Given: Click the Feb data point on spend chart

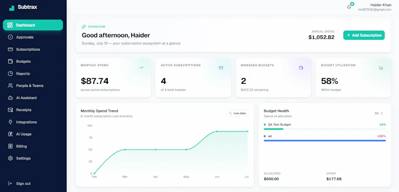Looking at the screenshot, I should [94, 174].
